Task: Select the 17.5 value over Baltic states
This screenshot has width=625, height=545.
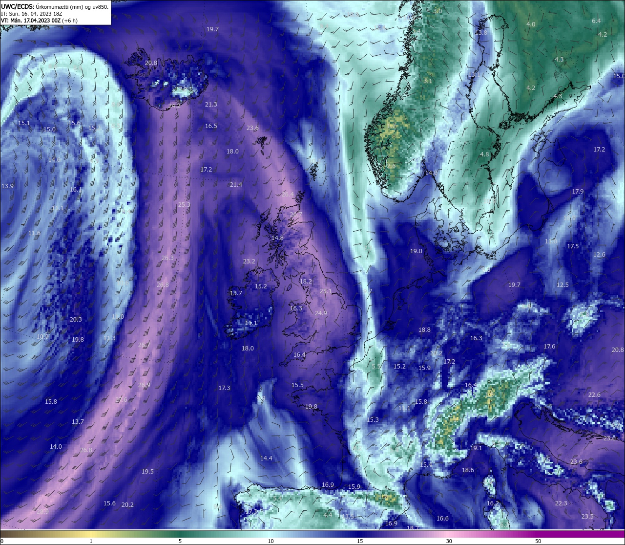Action: coord(573,246)
